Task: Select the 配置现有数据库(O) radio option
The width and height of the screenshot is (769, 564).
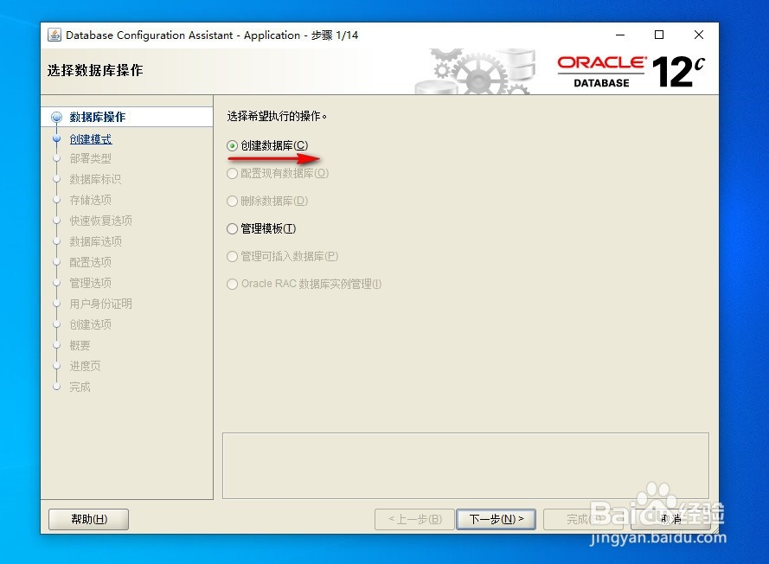Action: click(x=232, y=173)
